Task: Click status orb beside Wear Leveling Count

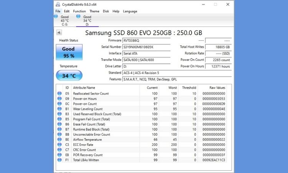Action: coord(59,109)
